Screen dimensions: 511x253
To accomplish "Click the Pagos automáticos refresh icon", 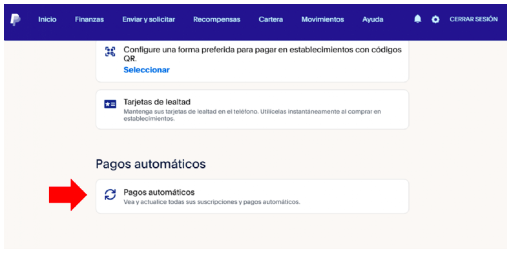I will (110, 194).
